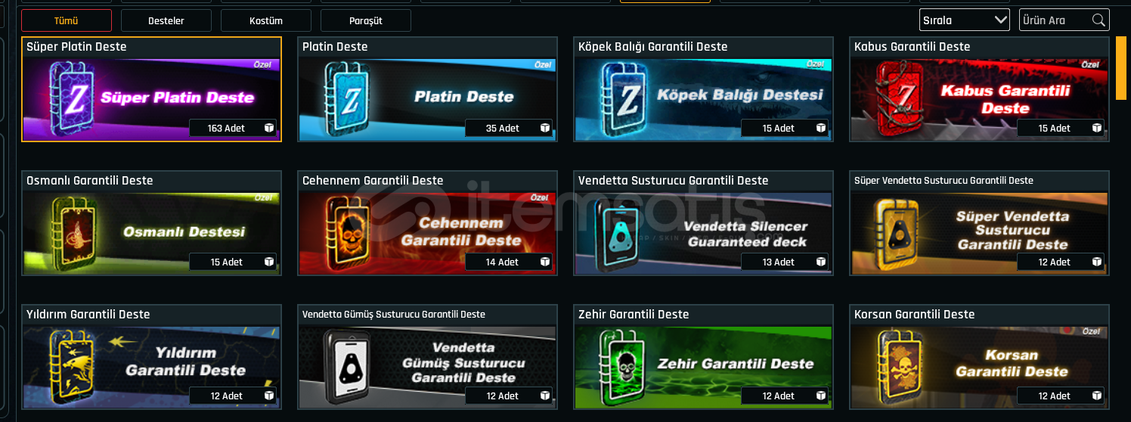
Task: Click the green skull card icon on Zehir deck
Action: pos(624,365)
